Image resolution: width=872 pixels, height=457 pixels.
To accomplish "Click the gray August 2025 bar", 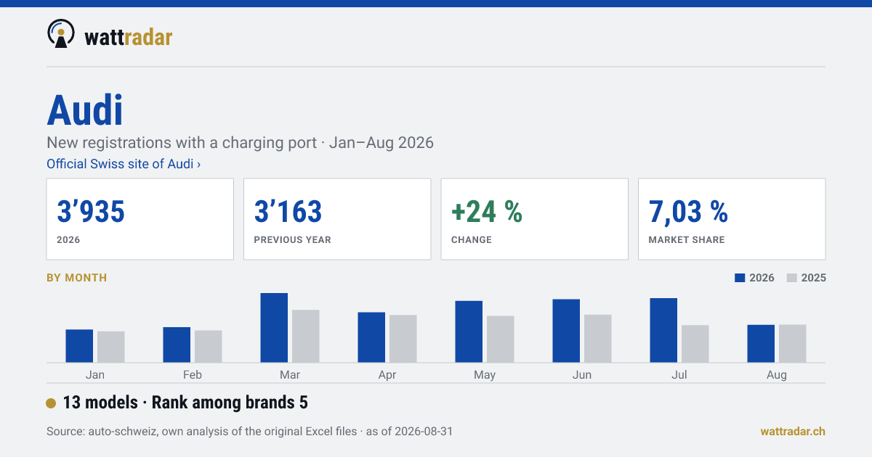I will pos(793,343).
